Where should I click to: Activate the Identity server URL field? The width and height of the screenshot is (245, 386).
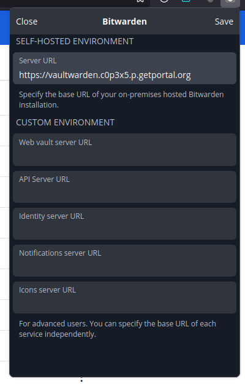coord(124,224)
